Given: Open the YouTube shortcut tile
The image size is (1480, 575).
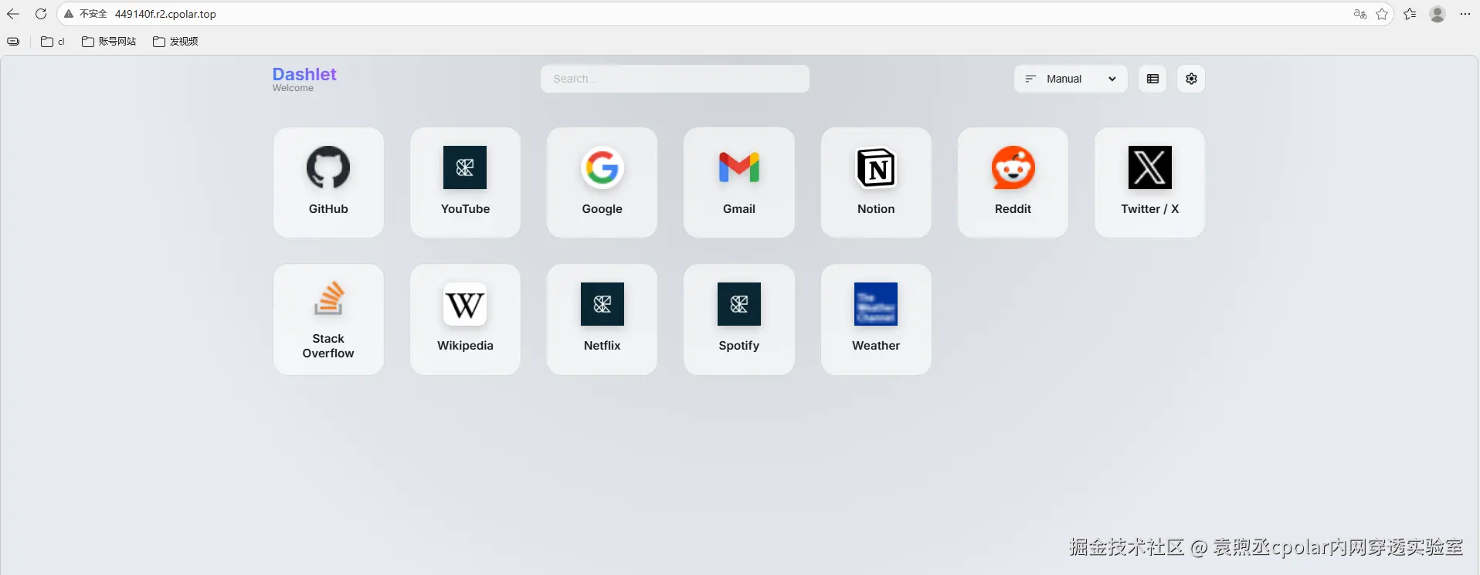Looking at the screenshot, I should (x=465, y=183).
